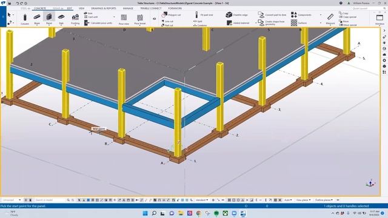Image resolution: width=388 pixels, height=218 pixels.
Task: Toggle the eye visibility icon in ribbon
Action: pyautogui.click(x=155, y=19)
